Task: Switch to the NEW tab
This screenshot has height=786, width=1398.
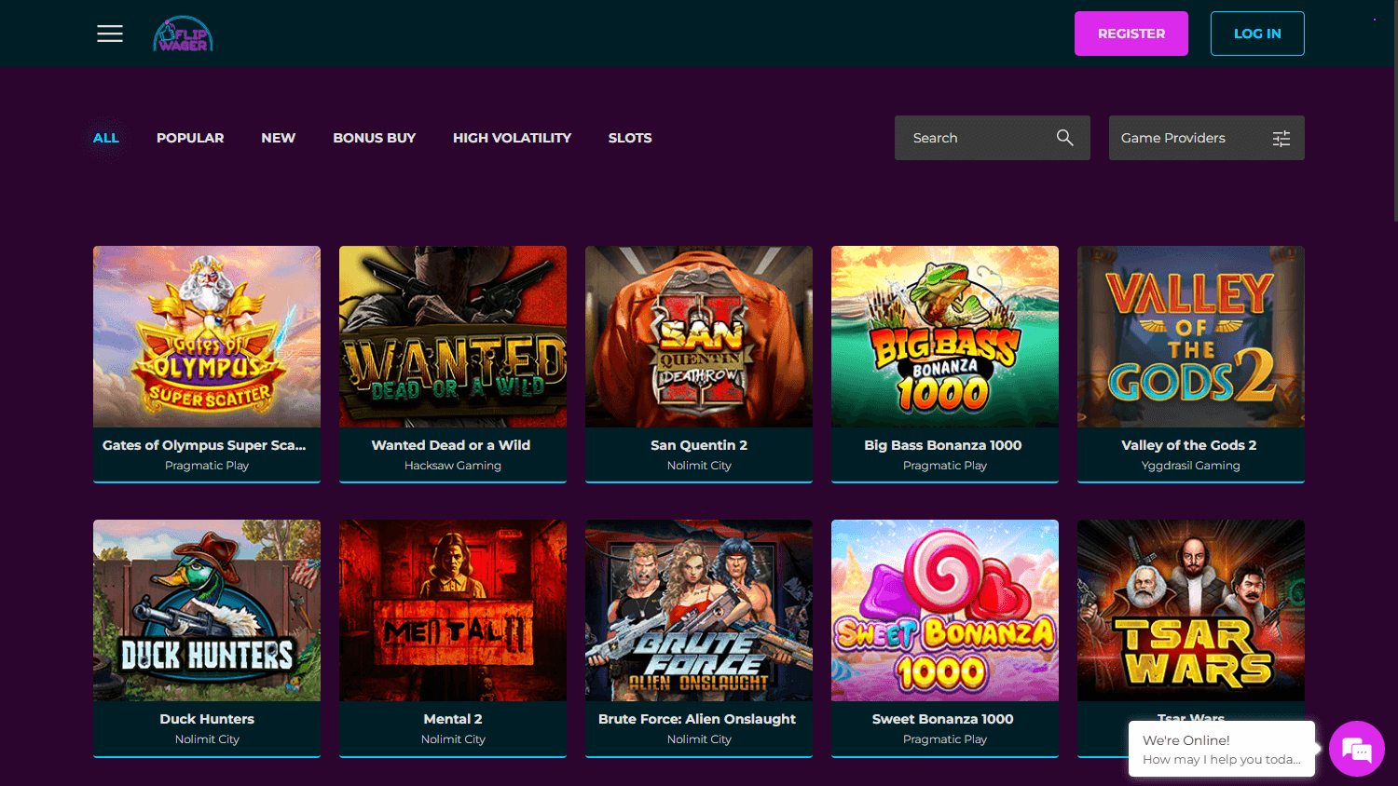Action: tap(279, 138)
